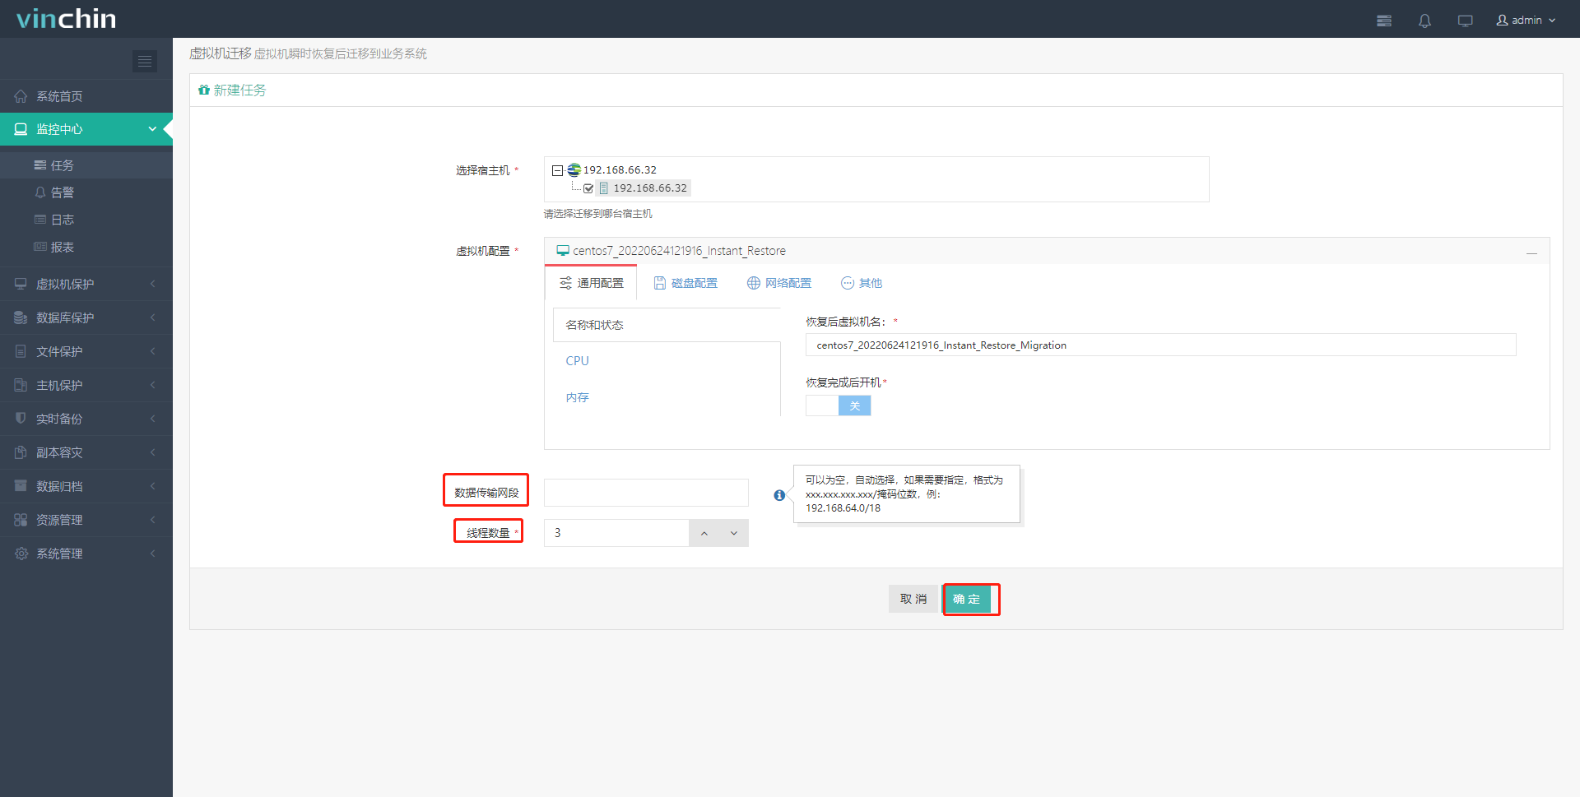Click 确定 confirm button

pyautogui.click(x=967, y=599)
